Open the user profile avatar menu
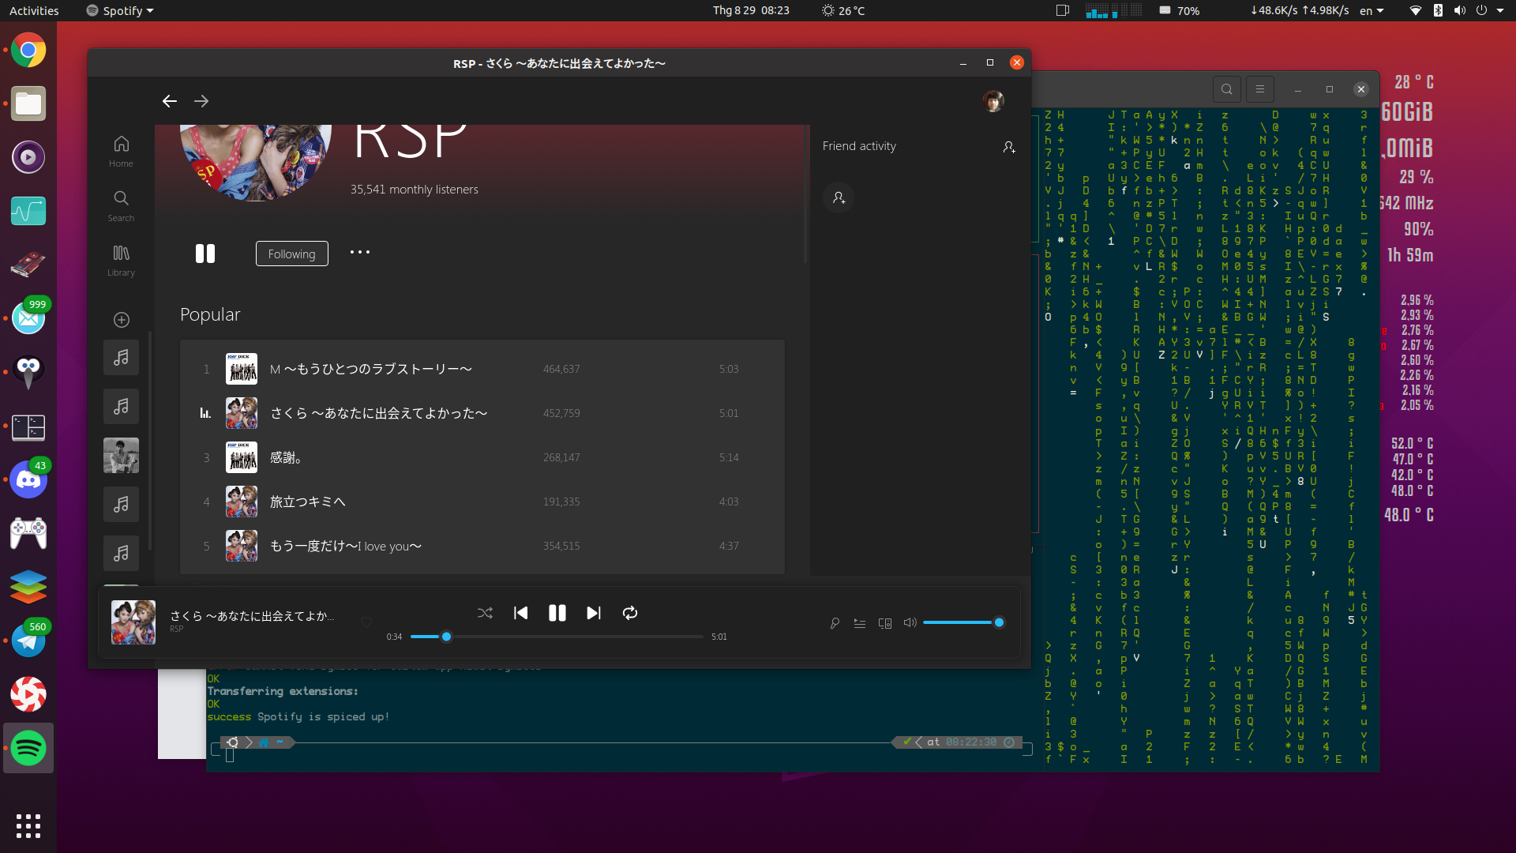1516x853 pixels. click(993, 101)
